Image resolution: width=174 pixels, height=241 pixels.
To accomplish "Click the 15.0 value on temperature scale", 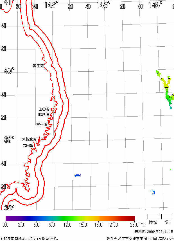I will [x=83, y=225].
